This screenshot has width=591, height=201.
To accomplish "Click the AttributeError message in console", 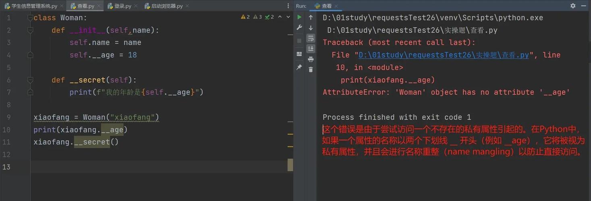I will (x=446, y=92).
